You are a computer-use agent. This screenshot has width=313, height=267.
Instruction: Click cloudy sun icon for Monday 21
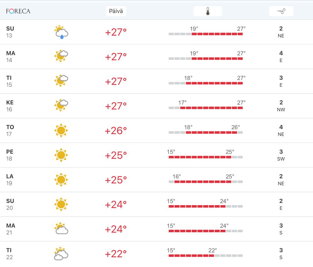coord(61,229)
